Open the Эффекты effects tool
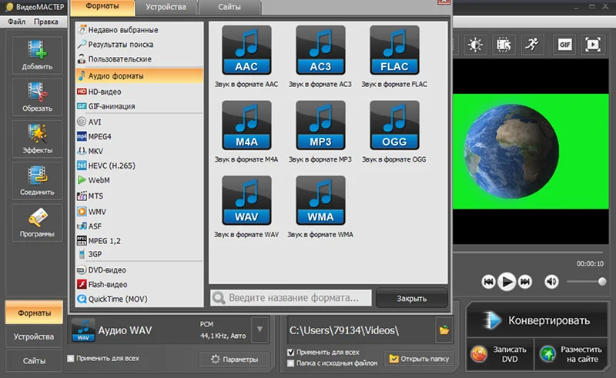 [37, 139]
